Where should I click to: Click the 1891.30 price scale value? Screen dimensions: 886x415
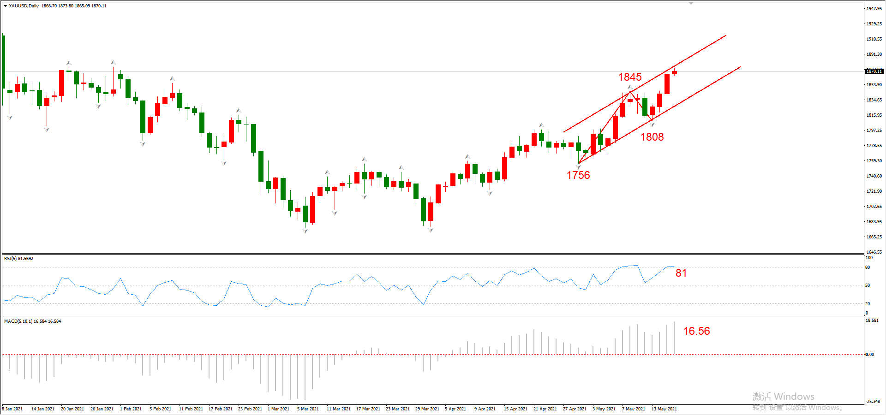point(874,54)
